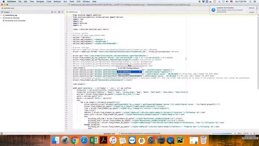Open iTunes from the Dock
The width and height of the screenshot is (259, 146).
click(x=113, y=140)
